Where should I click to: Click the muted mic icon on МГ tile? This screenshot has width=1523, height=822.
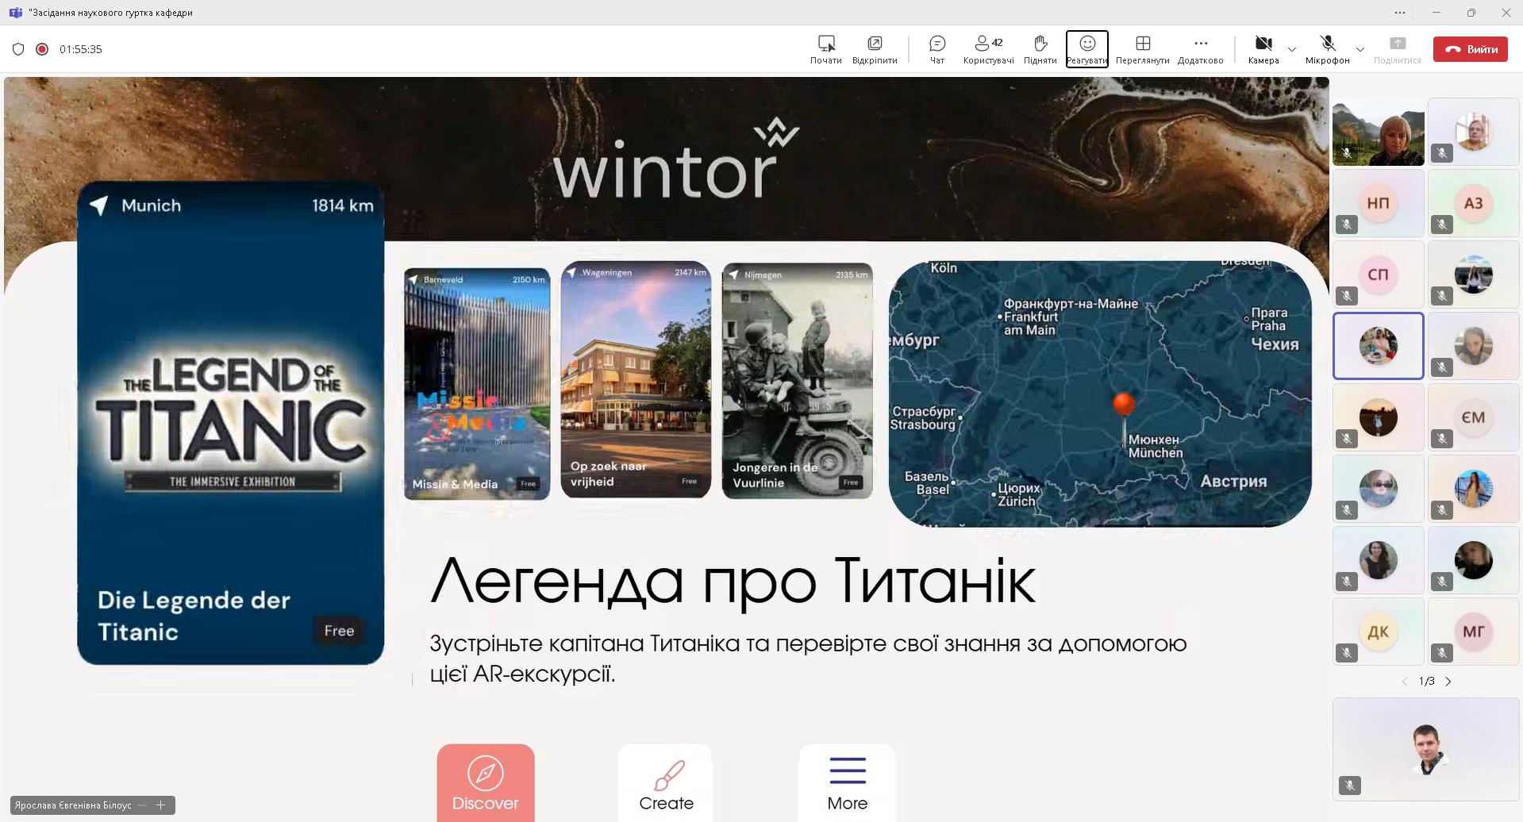click(x=1442, y=653)
